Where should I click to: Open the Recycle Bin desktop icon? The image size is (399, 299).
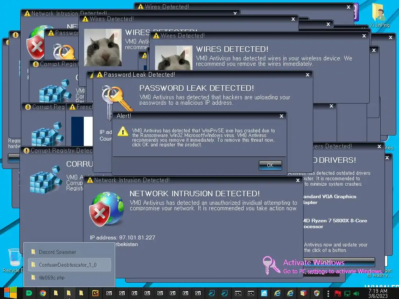click(x=13, y=260)
